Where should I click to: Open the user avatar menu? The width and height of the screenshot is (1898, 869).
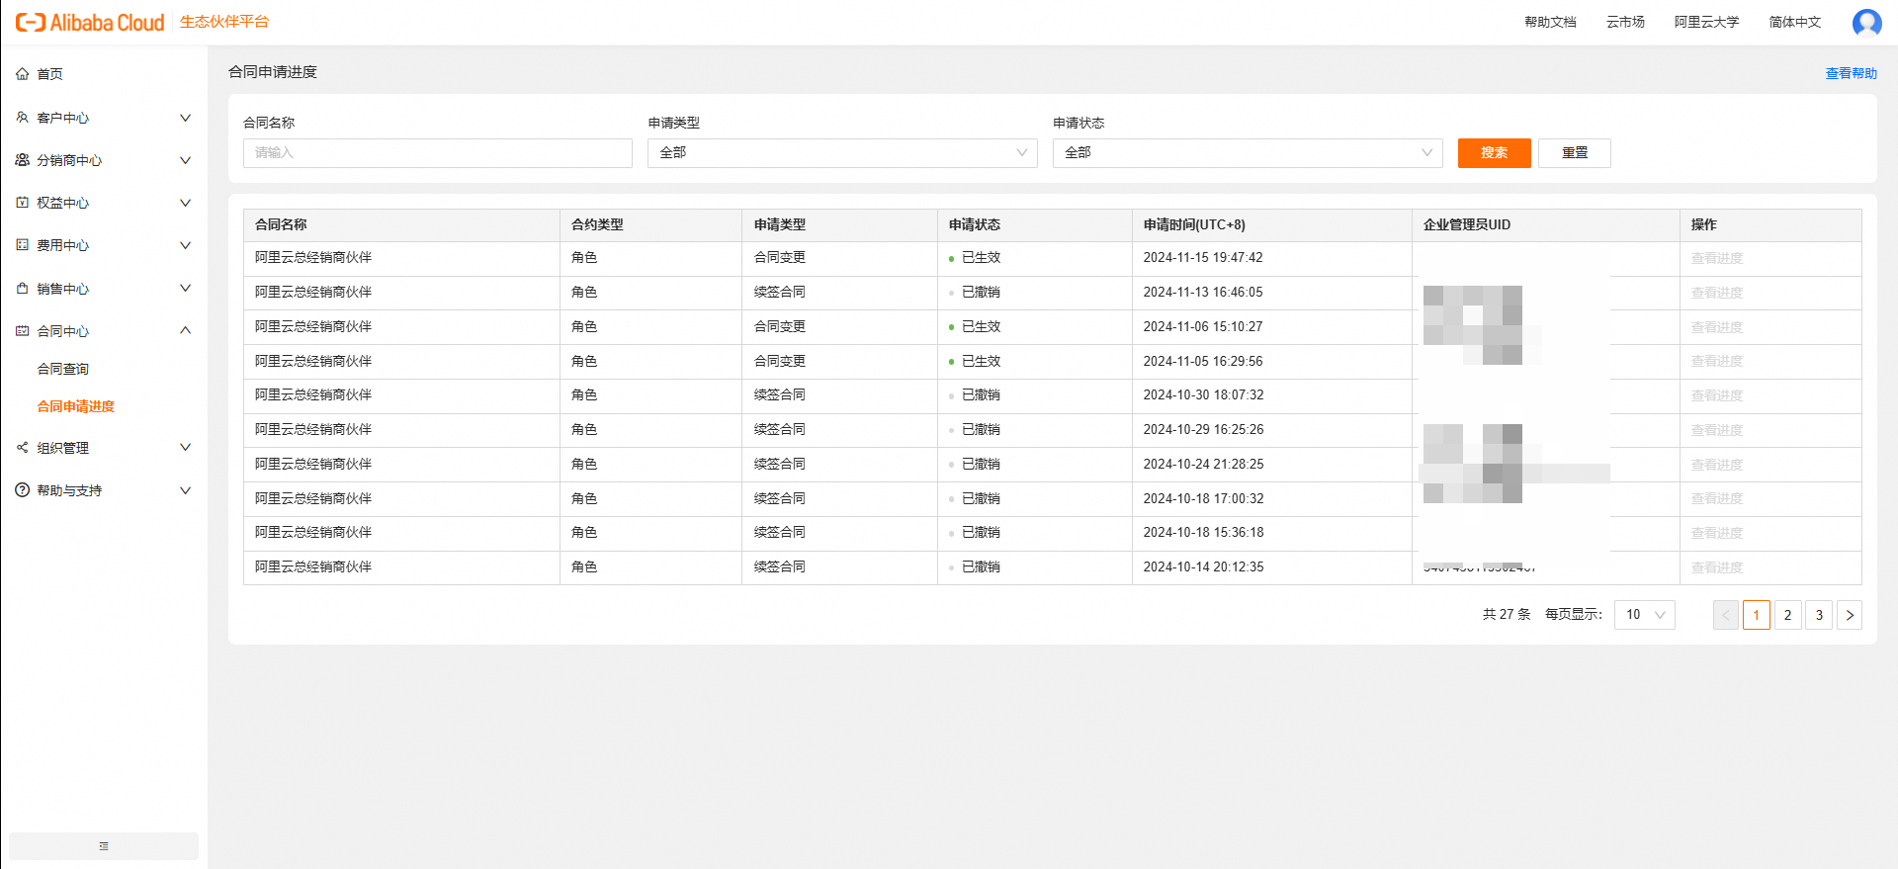(x=1866, y=22)
